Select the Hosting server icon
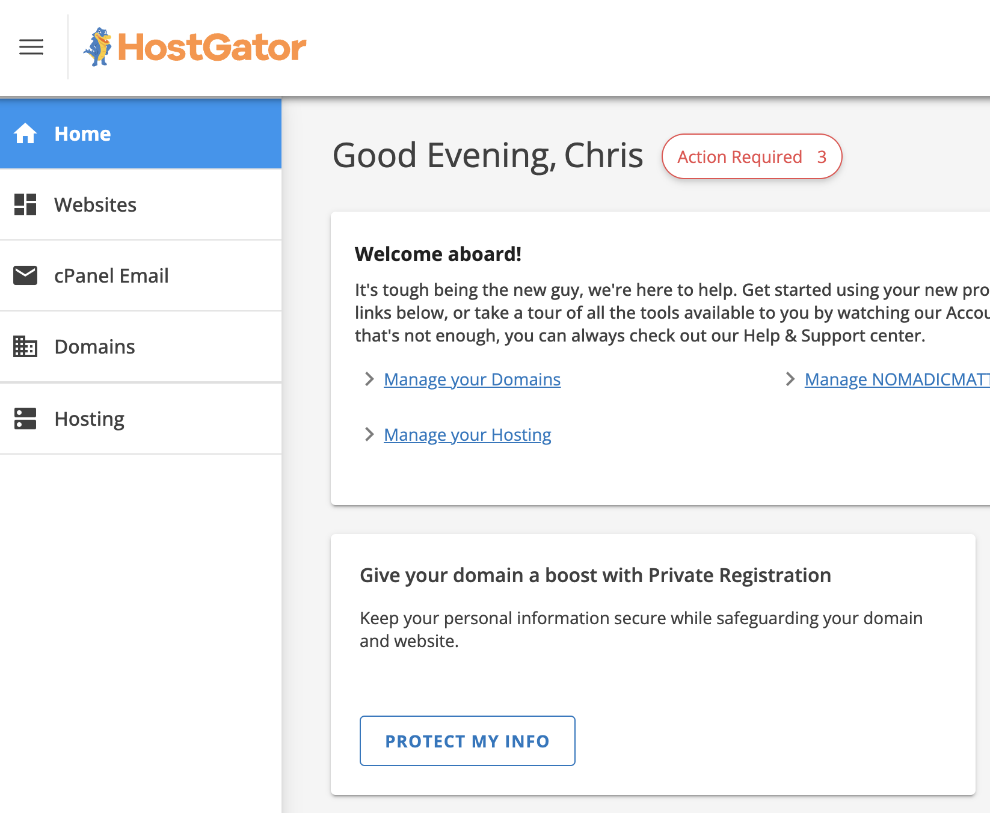Image resolution: width=990 pixels, height=813 pixels. (25, 419)
